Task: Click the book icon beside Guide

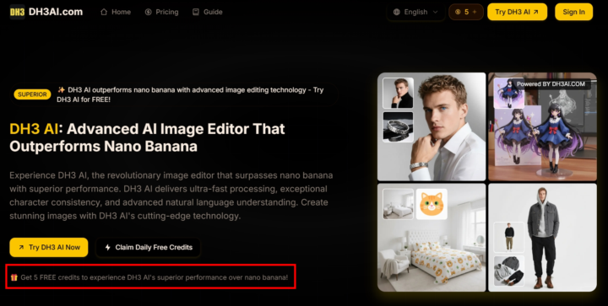Action: click(196, 12)
